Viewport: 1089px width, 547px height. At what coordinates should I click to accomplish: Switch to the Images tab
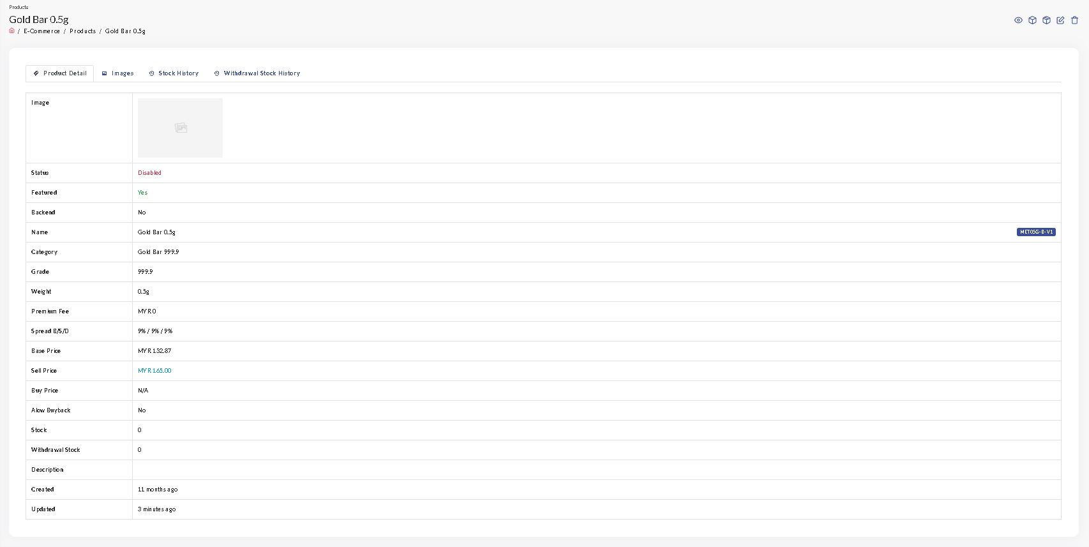117,73
